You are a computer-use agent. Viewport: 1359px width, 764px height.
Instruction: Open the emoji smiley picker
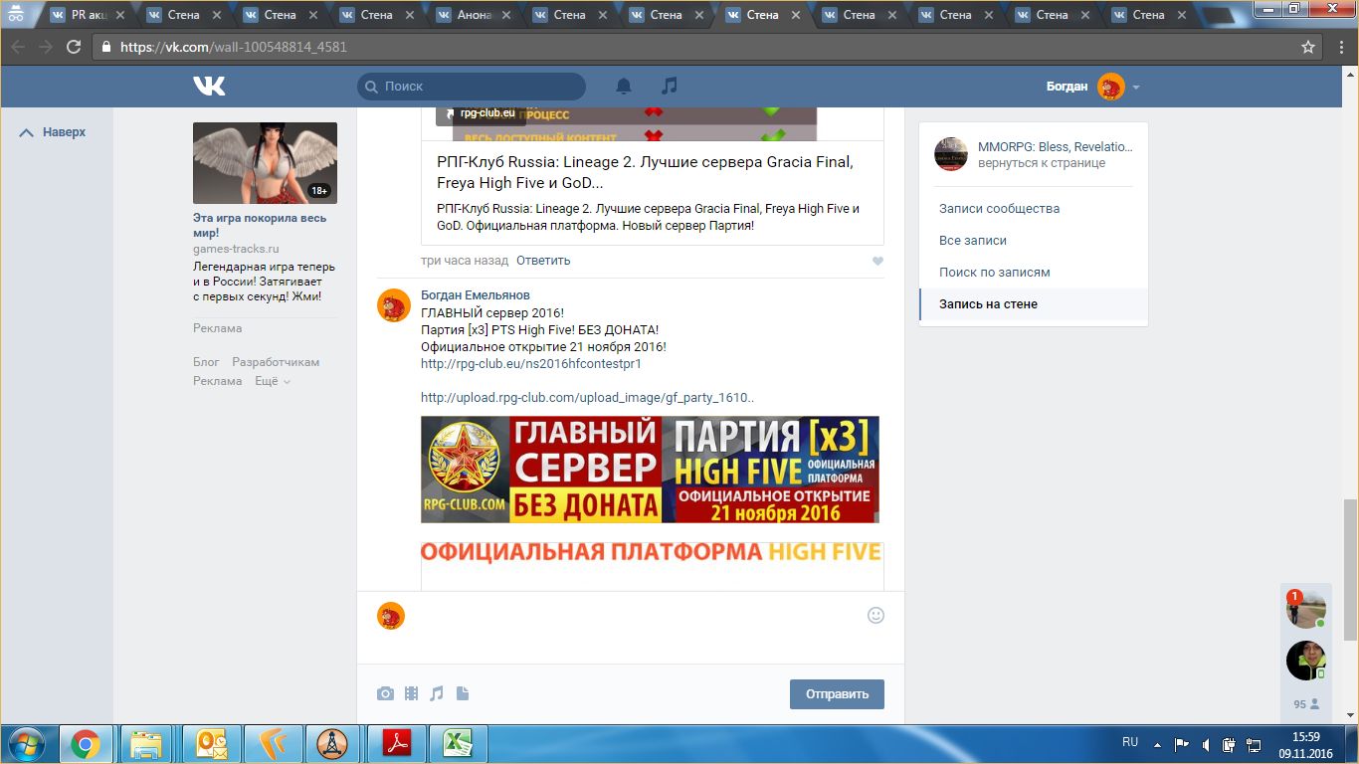(x=875, y=615)
